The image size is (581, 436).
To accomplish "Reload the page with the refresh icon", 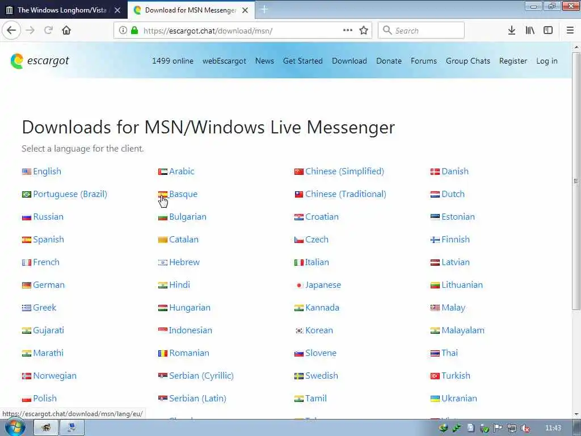I will 48,30.
